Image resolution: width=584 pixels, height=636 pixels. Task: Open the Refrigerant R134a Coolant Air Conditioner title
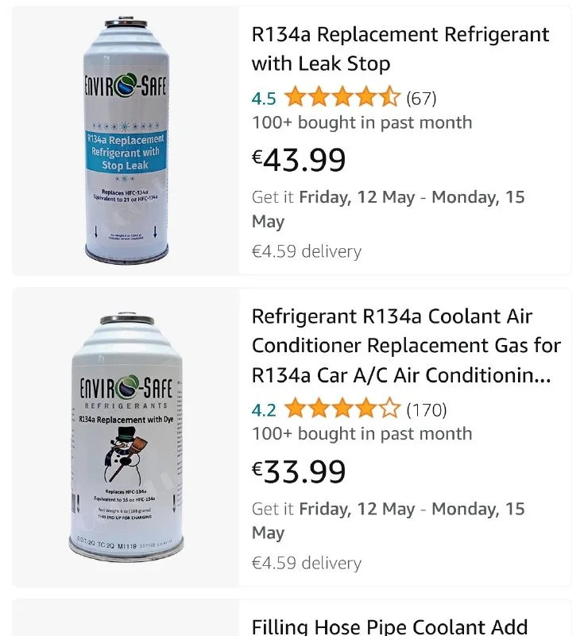coord(406,345)
